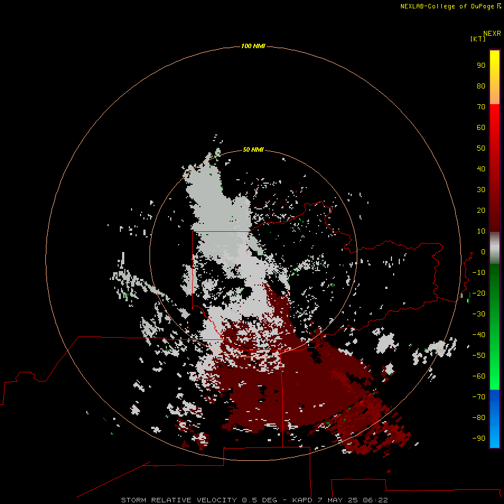Click the -90 value on the velocity scale
Viewport: 504px width, 504px height.
tap(479, 438)
